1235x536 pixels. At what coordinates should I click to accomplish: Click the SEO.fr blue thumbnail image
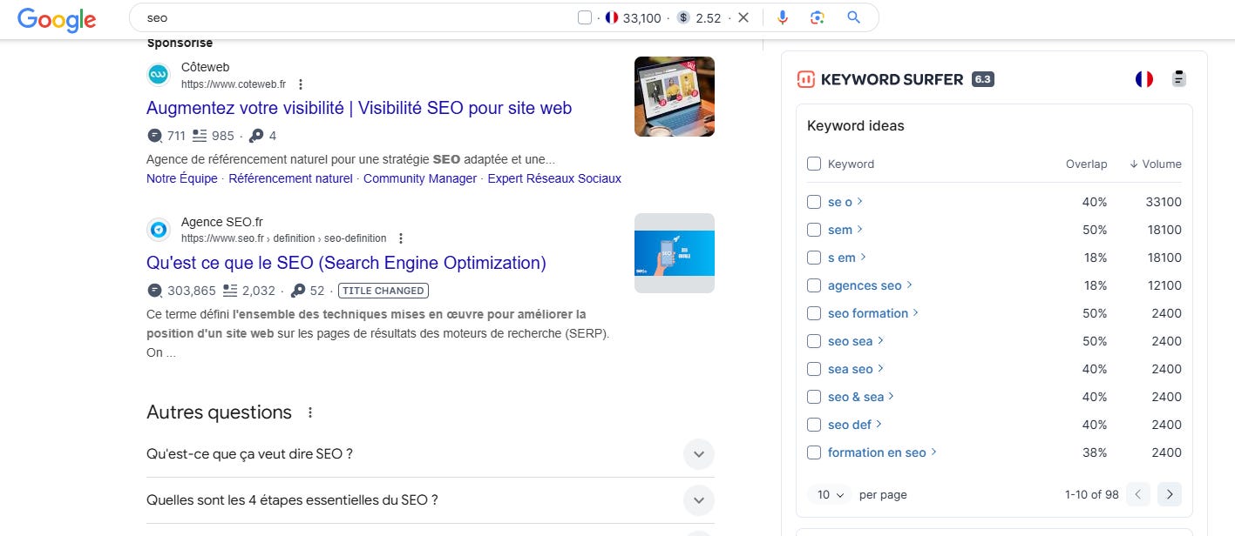click(x=675, y=253)
